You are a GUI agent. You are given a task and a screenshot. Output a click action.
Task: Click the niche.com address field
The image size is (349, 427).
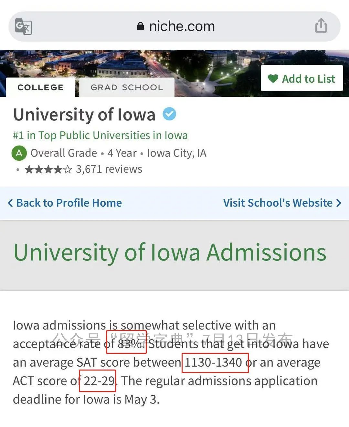(174, 26)
